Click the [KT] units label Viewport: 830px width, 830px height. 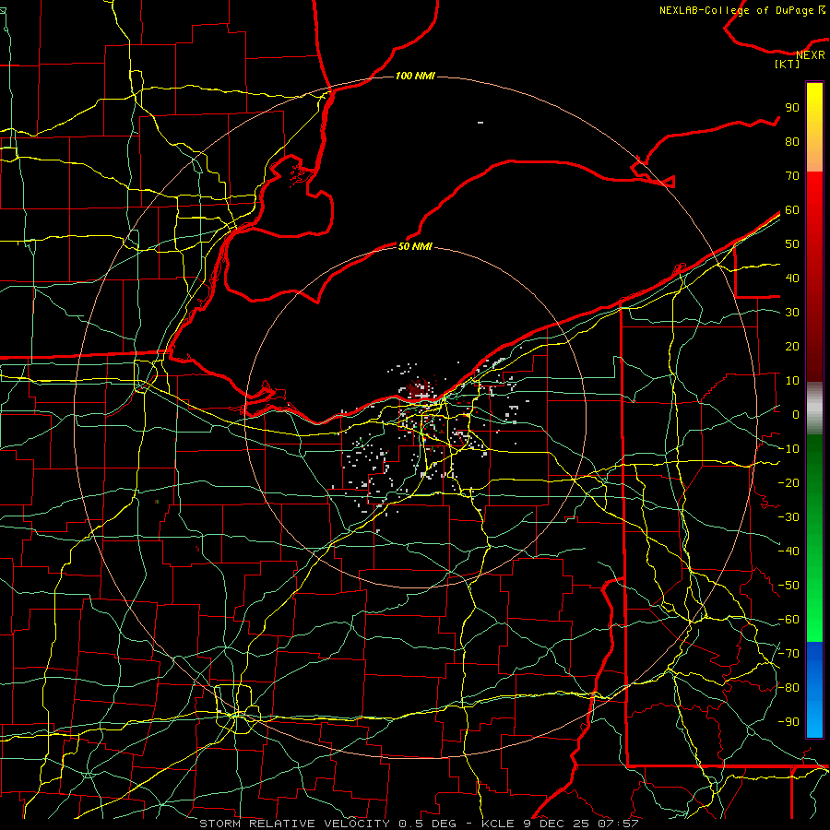click(x=788, y=64)
